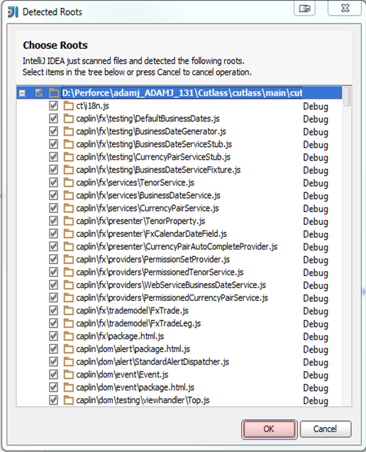Click the Debug value for CurrencyPairServiceStub.js
The height and width of the screenshot is (452, 366).
point(316,158)
